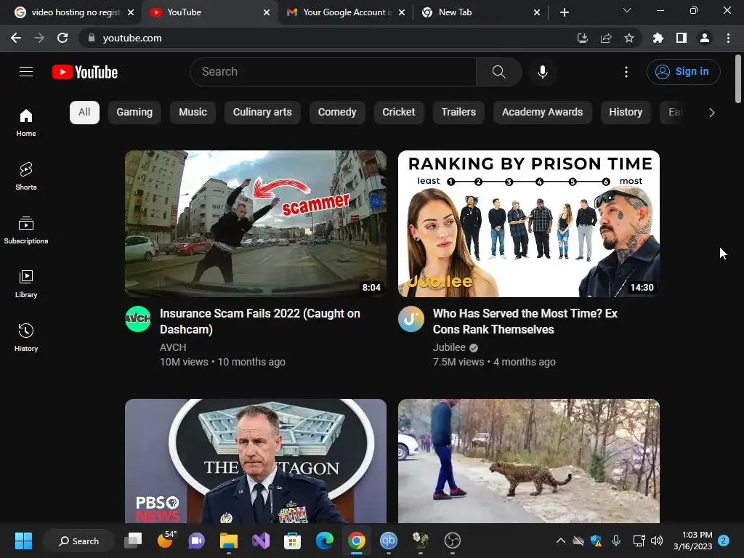Select the Gaming category chip
Image resolution: width=744 pixels, height=558 pixels.
point(134,113)
